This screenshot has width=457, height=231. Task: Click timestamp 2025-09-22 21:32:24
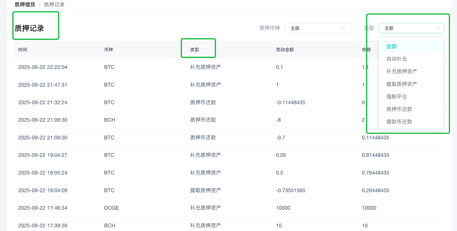43,103
